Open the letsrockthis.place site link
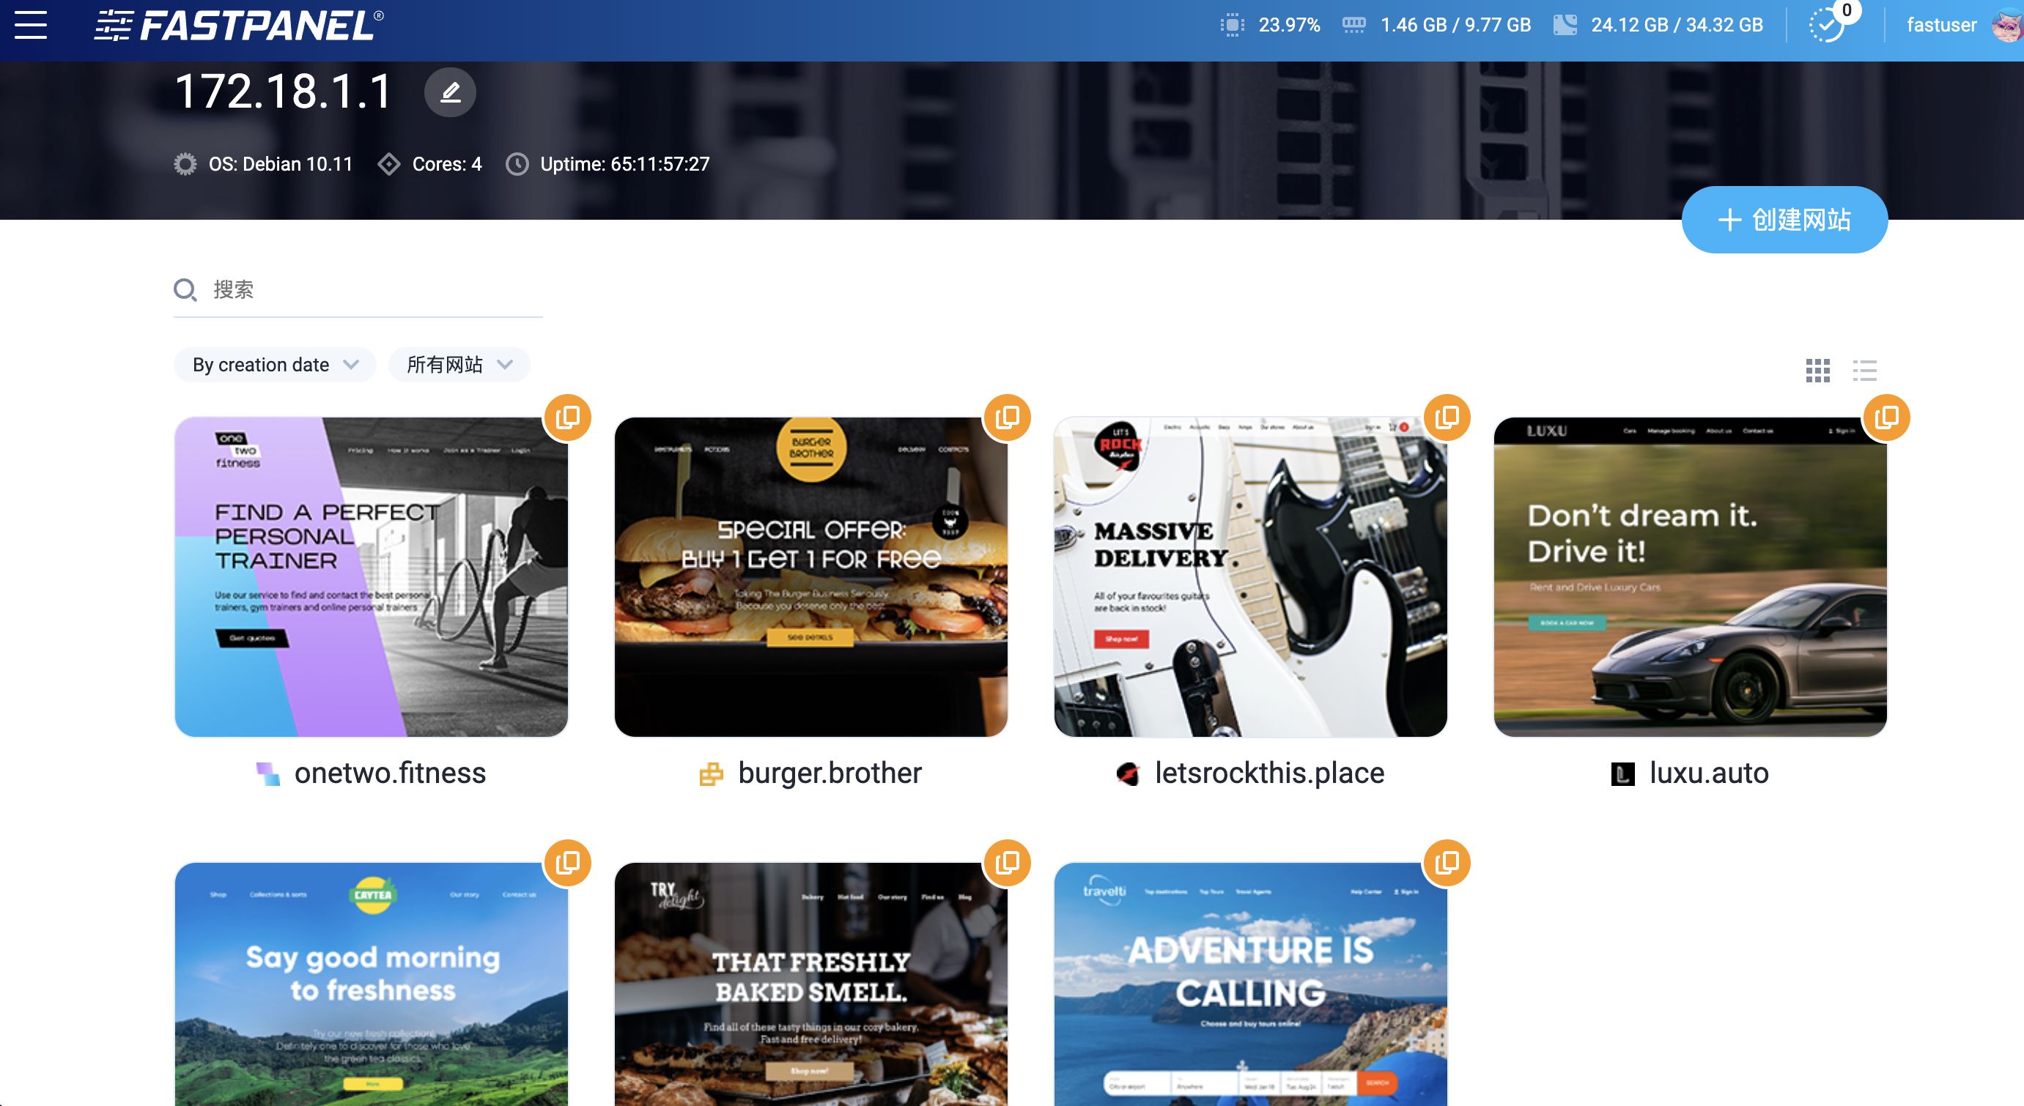This screenshot has height=1106, width=2024. pos(1268,773)
